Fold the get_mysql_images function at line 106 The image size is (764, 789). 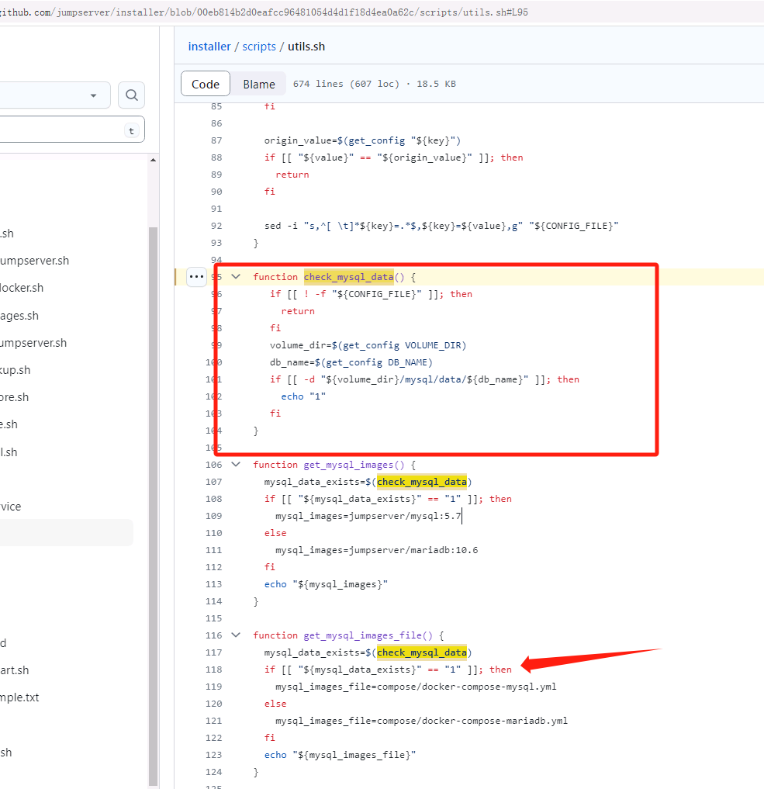(x=236, y=465)
